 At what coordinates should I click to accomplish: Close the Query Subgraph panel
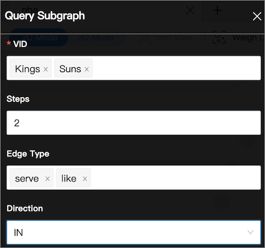(257, 16)
